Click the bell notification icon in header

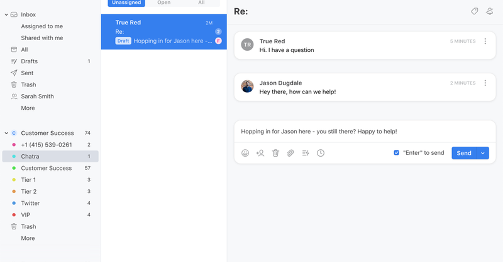click(x=489, y=11)
